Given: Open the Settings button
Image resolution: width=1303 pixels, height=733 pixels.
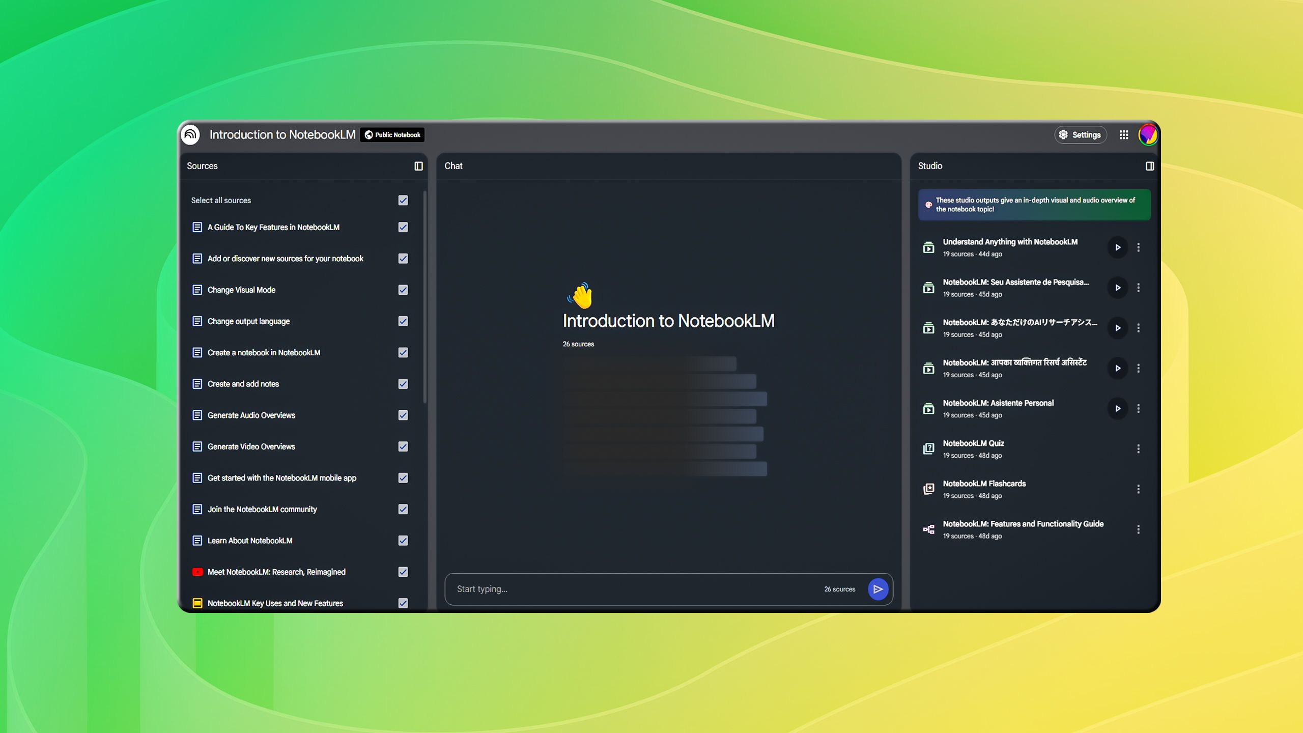Looking at the screenshot, I should (x=1080, y=134).
